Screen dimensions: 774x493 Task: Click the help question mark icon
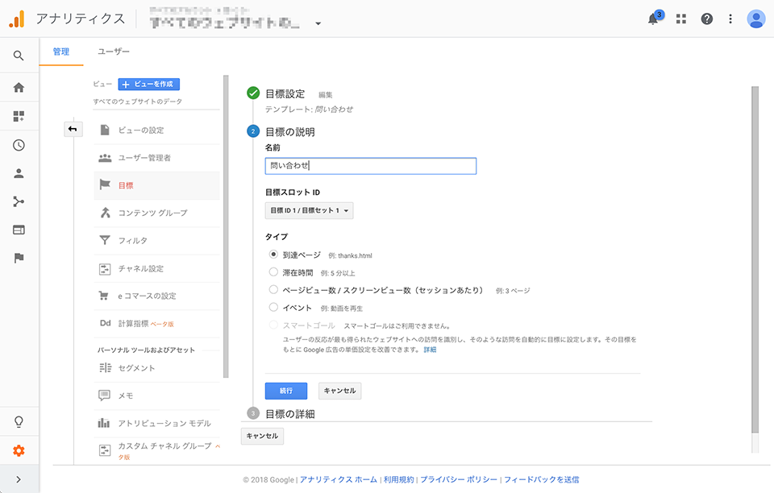tap(706, 19)
